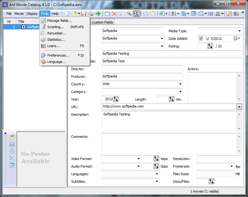Create a new catalog with the blank page icon

point(67,14)
